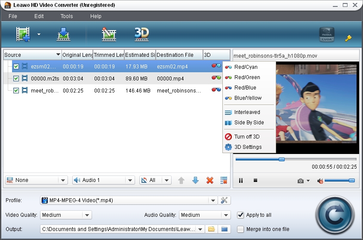Open the Help menu
The image size is (363, 240).
pyautogui.click(x=96, y=16)
